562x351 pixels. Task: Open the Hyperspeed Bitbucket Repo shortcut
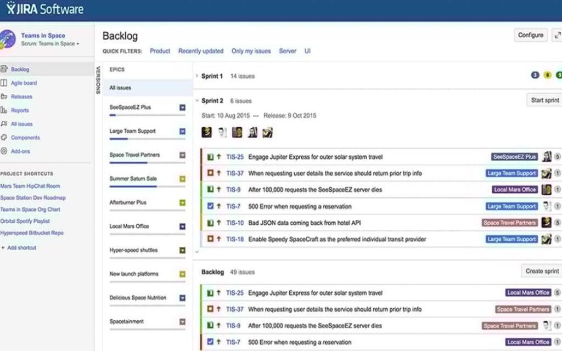coord(32,233)
